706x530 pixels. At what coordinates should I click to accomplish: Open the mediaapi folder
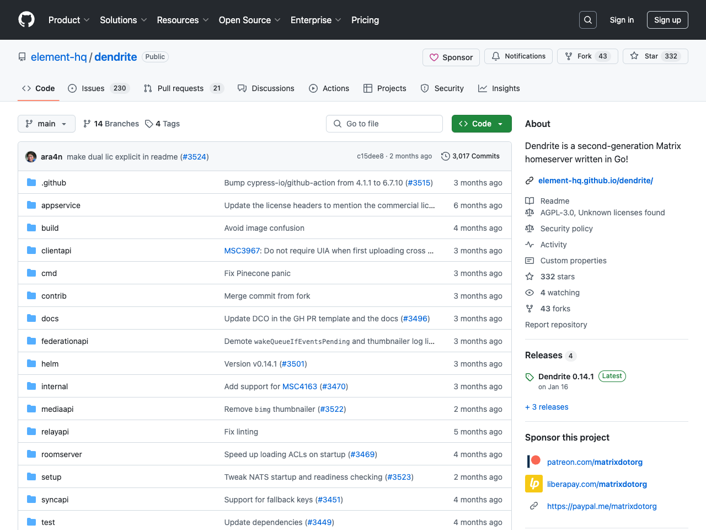coord(57,409)
